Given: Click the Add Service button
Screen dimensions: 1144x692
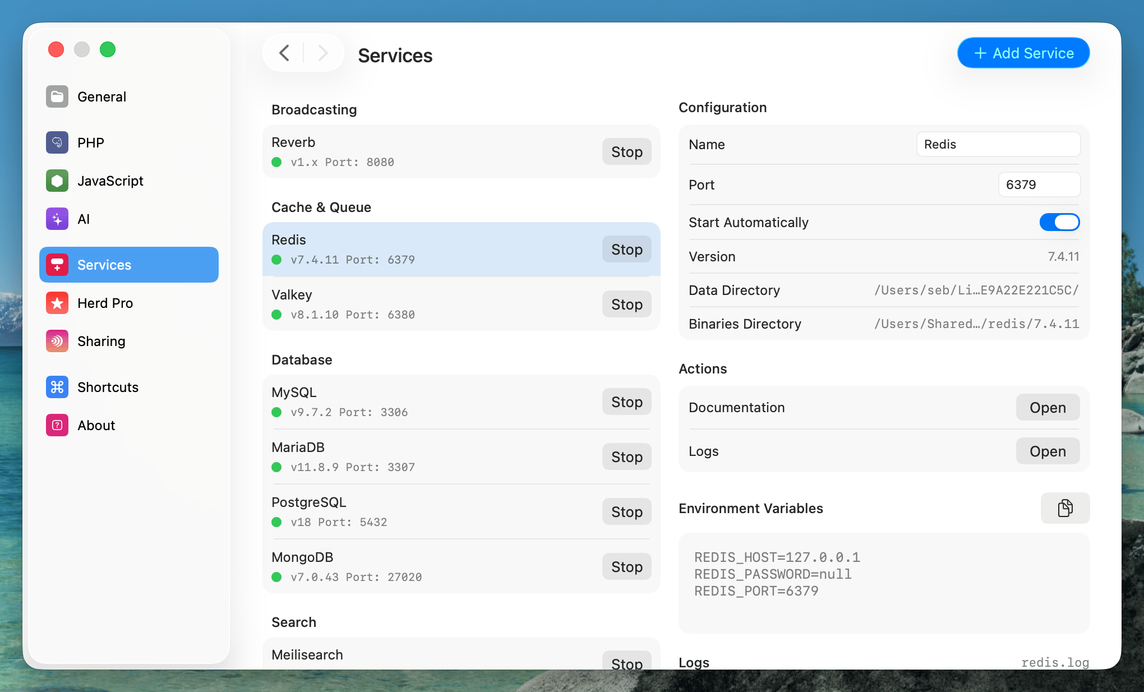Looking at the screenshot, I should click(x=1023, y=53).
